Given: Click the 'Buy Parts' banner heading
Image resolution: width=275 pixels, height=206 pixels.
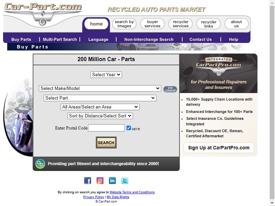Looking at the screenshot, I should [x=32, y=47].
